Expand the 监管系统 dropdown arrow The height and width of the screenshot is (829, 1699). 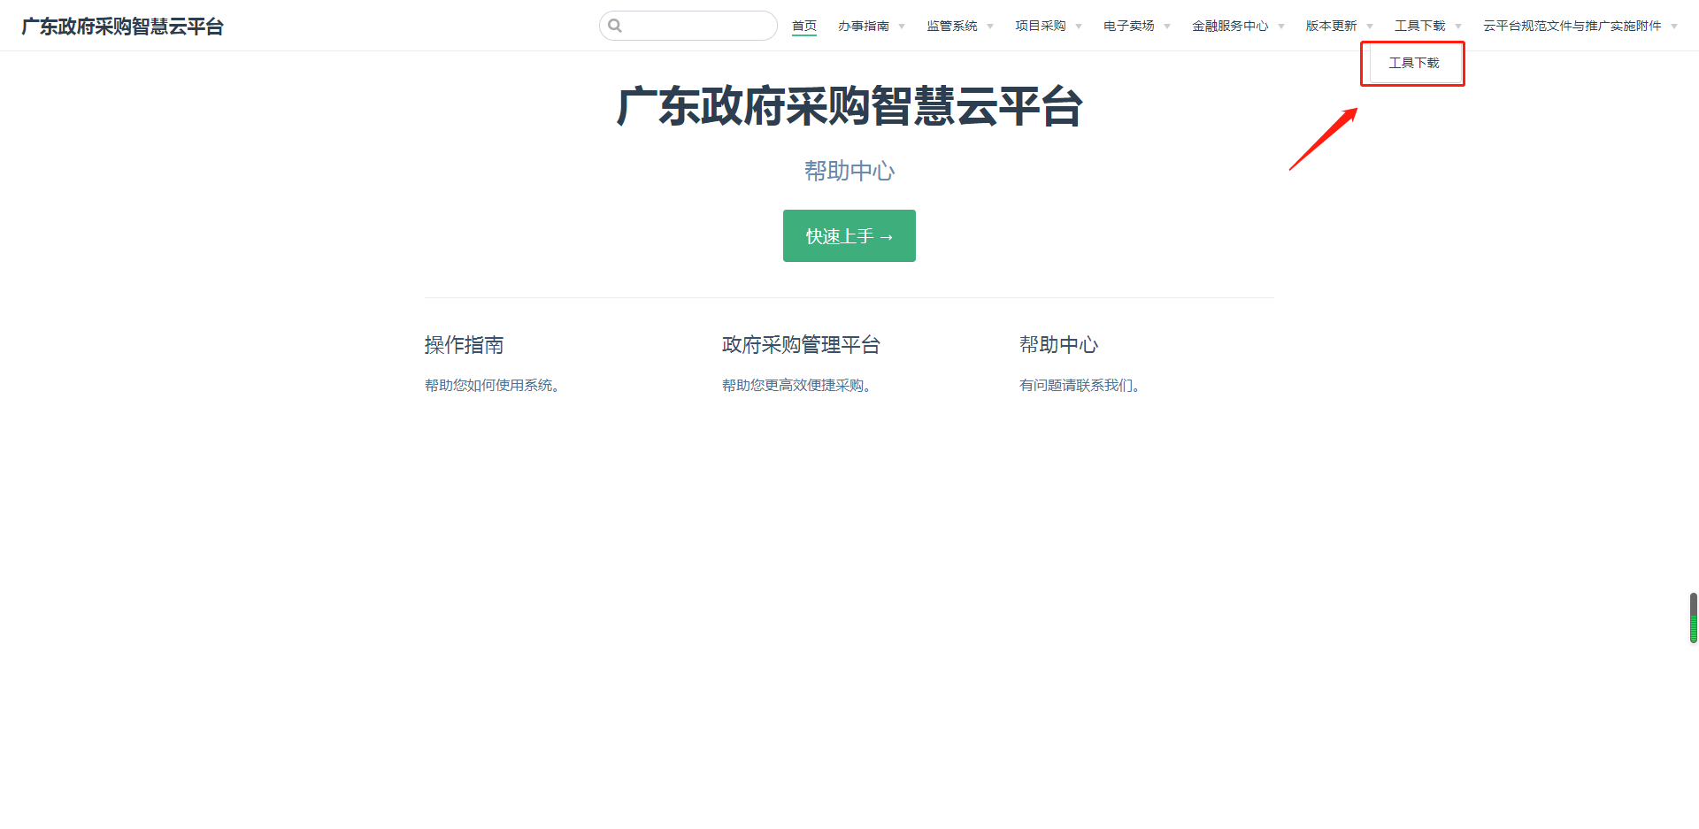click(990, 27)
